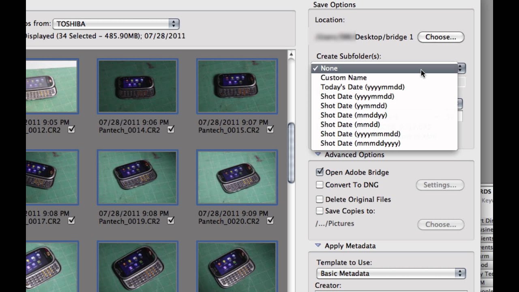This screenshot has width=519, height=292.
Task: Uncheck the Pantech_0019.CR2 checkbox
Action: tap(171, 221)
